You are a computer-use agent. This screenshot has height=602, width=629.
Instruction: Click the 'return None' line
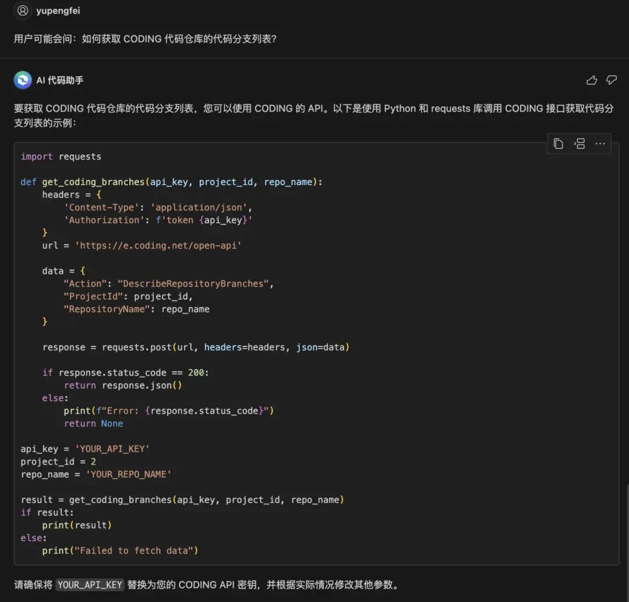[93, 423]
